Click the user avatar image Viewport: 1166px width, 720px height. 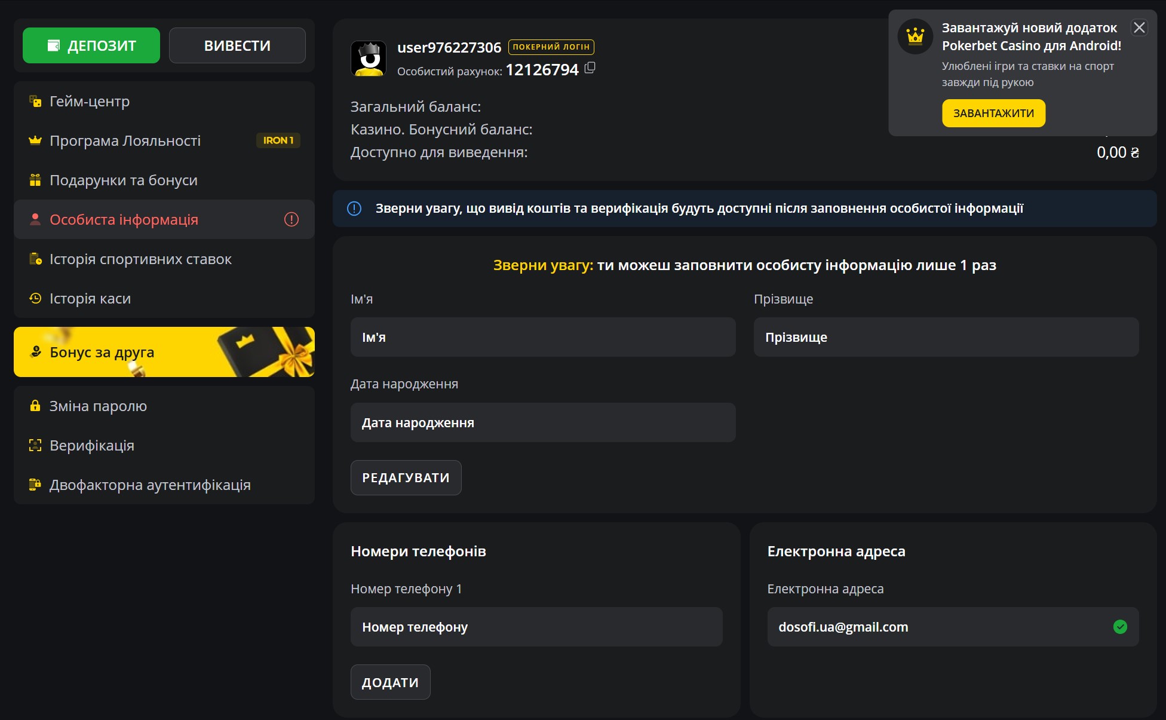click(368, 59)
